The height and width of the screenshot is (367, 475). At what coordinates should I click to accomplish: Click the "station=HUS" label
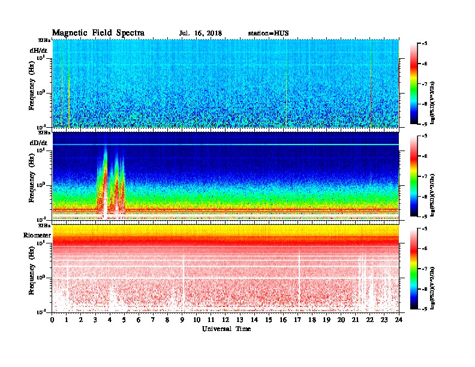(268, 34)
